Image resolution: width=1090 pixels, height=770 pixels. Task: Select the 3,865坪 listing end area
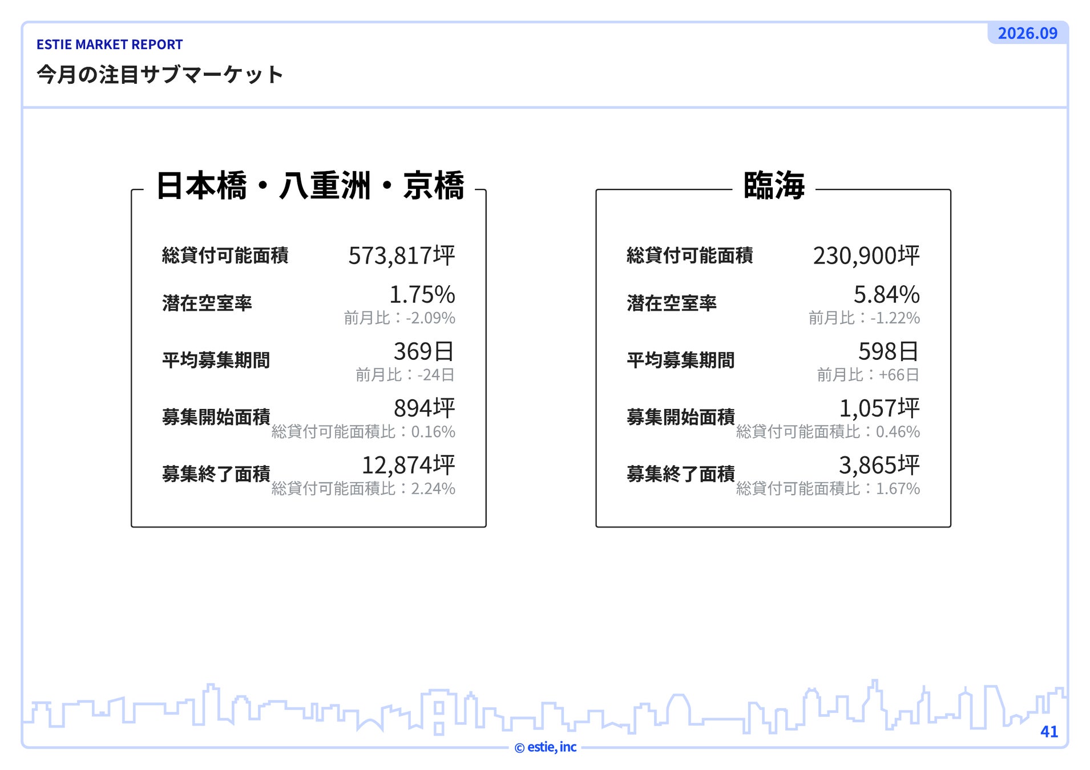pos(879,465)
